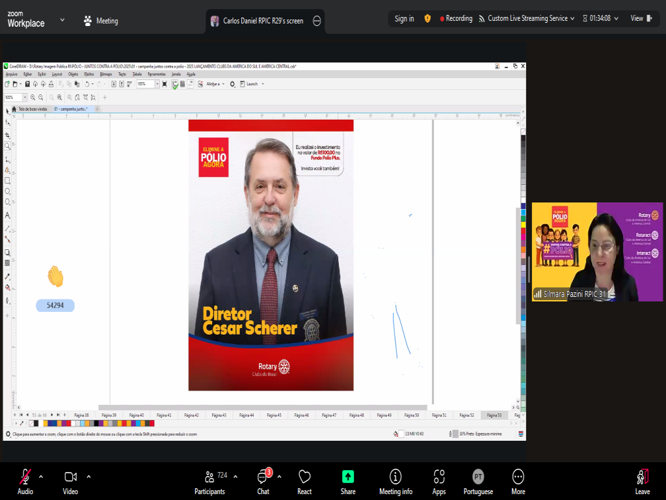Click the Sign in button
666x500 pixels.
[404, 18]
